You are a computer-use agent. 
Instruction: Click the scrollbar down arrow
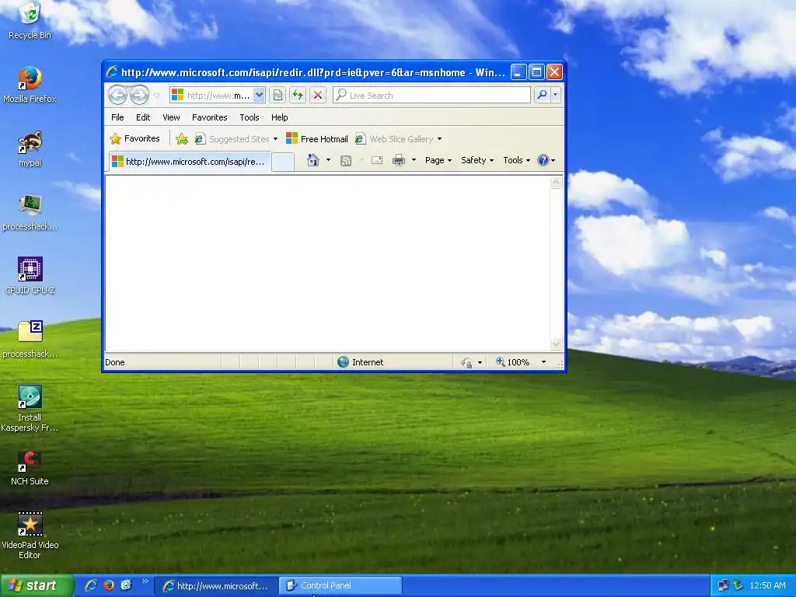point(557,344)
